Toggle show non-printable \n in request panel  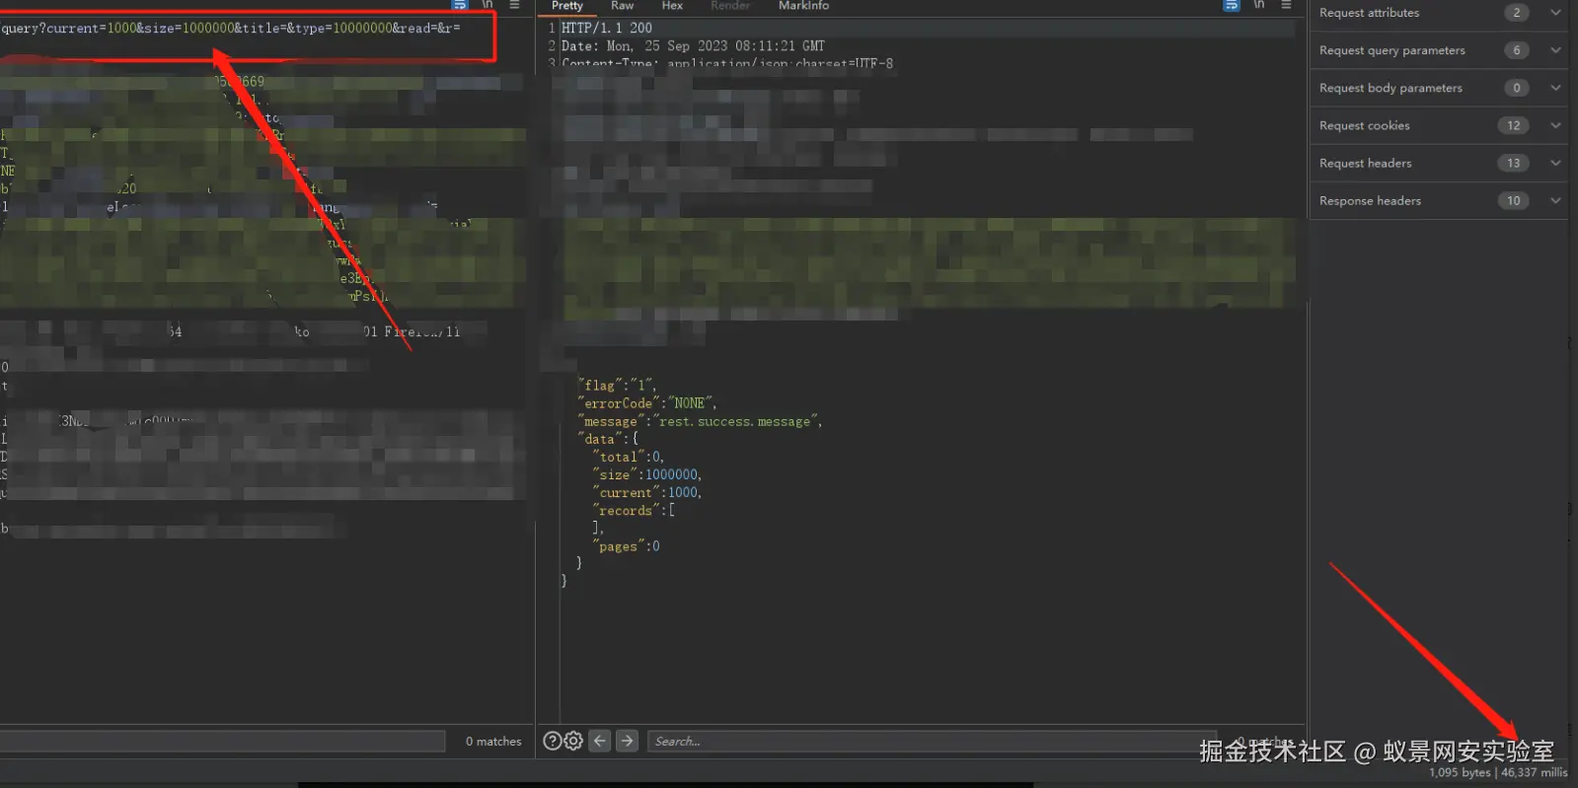pos(488,5)
